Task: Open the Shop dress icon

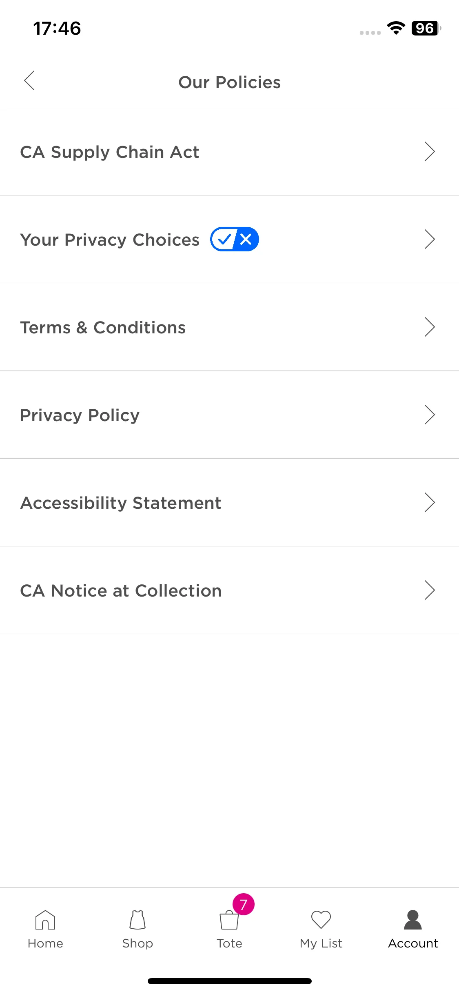Action: pyautogui.click(x=137, y=920)
